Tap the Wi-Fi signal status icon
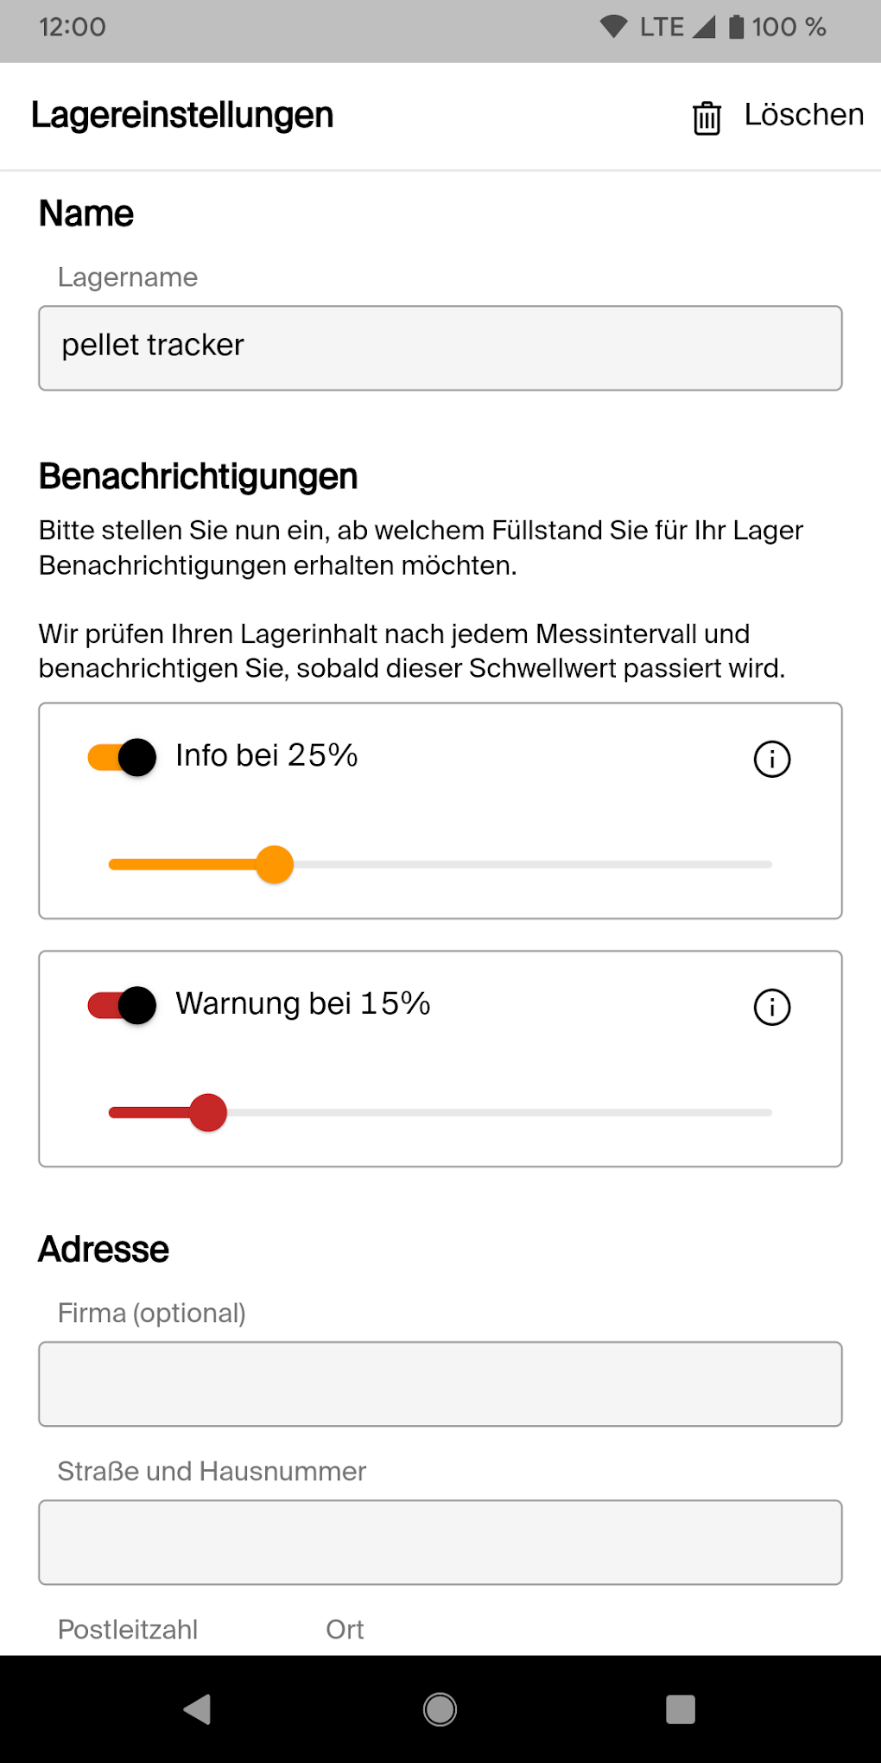Screen dimensions: 881x1763 click(x=613, y=27)
